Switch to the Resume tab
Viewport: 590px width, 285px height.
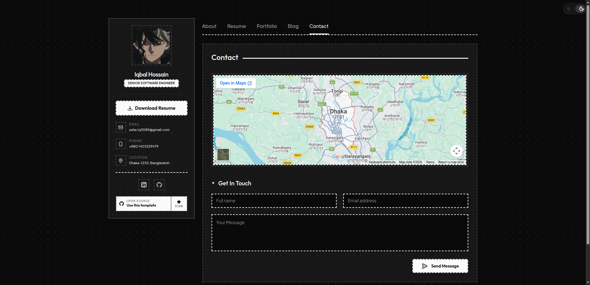[x=236, y=26]
